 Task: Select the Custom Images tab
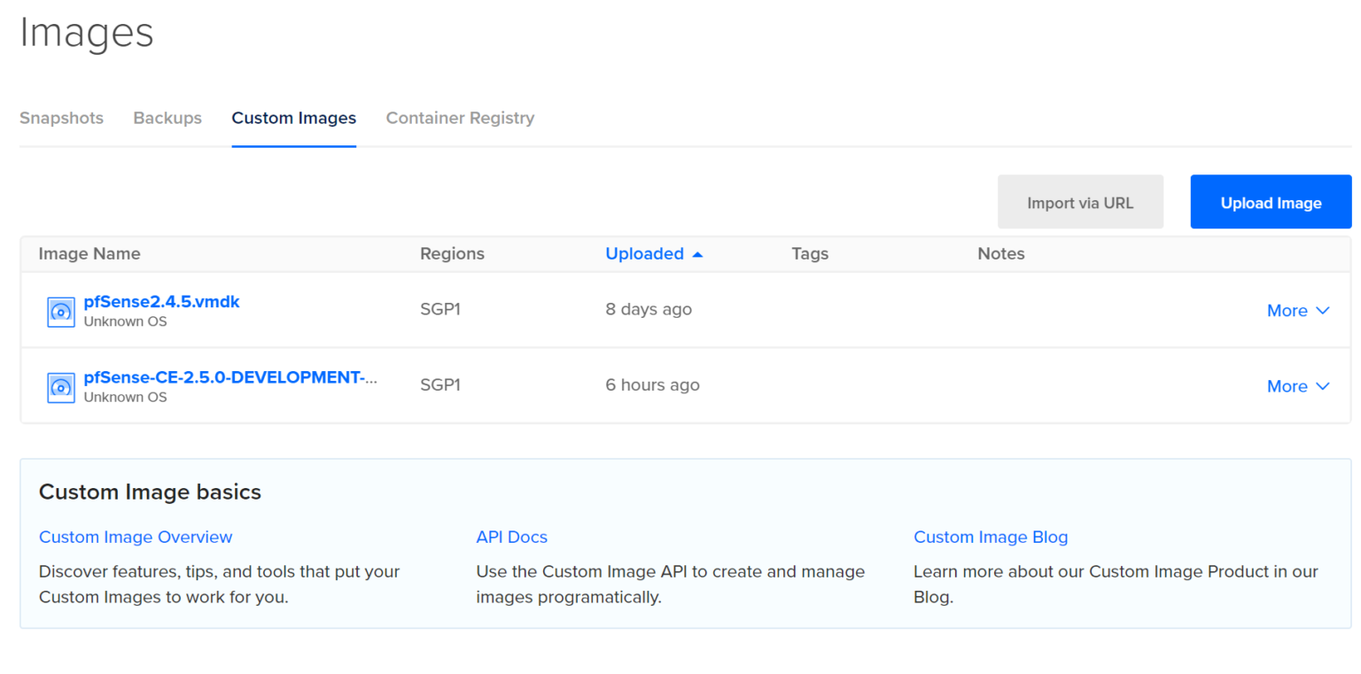(x=294, y=118)
